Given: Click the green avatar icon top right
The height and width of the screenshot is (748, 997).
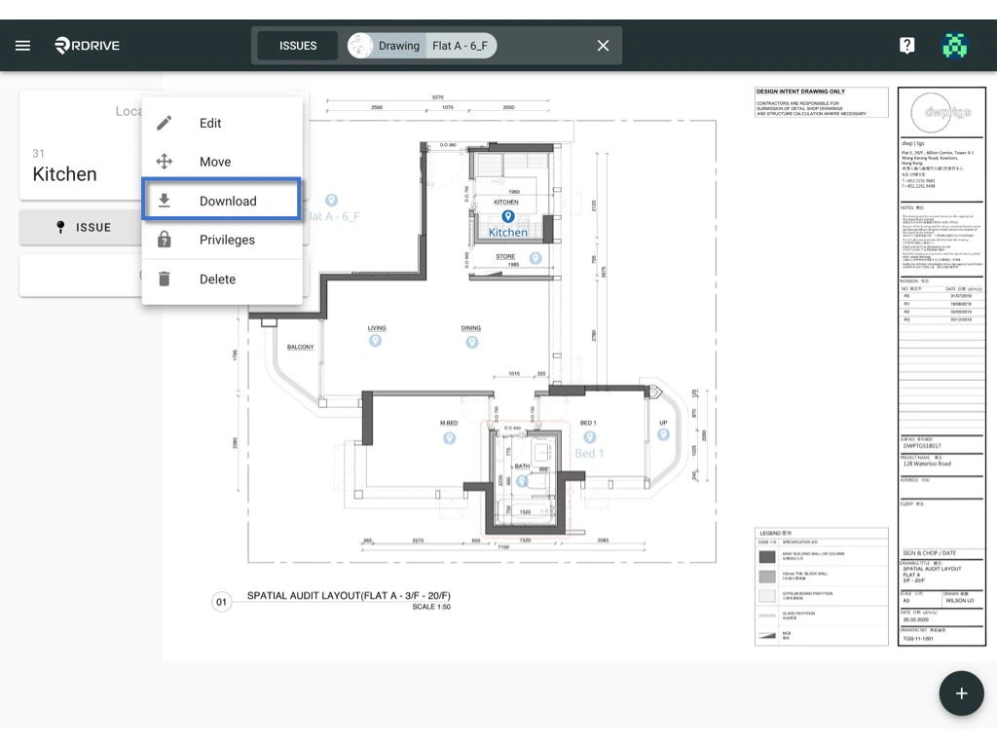Looking at the screenshot, I should pyautogui.click(x=955, y=45).
